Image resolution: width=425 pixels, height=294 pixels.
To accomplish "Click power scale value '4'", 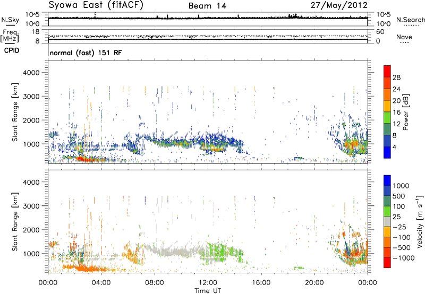I will (x=394, y=147).
